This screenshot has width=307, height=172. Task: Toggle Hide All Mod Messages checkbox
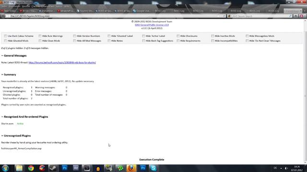point(74,41)
